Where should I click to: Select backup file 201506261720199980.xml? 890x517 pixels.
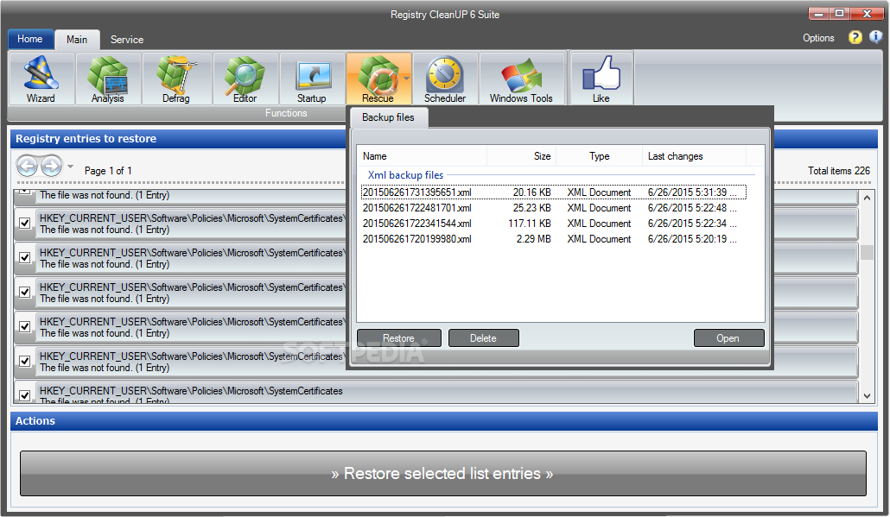553,239
